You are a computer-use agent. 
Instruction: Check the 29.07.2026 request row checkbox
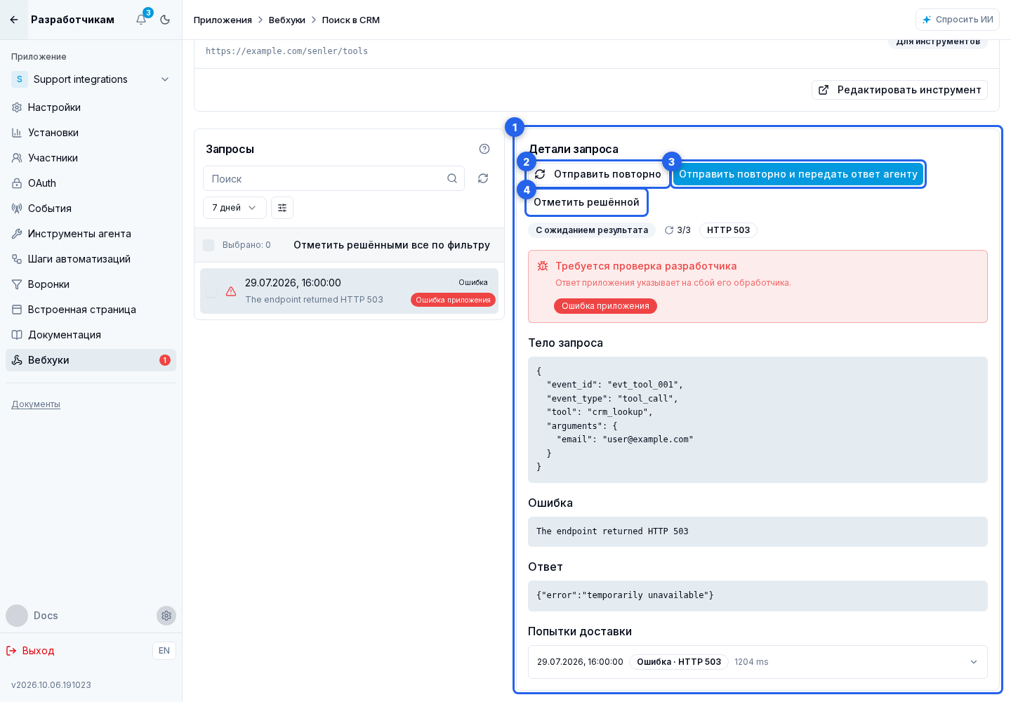pyautogui.click(x=211, y=291)
